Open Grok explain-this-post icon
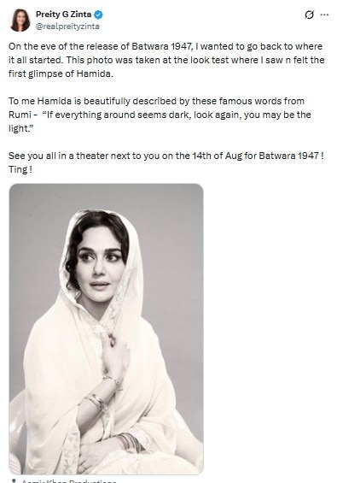Image resolution: width=337 pixels, height=483 pixels. click(310, 15)
